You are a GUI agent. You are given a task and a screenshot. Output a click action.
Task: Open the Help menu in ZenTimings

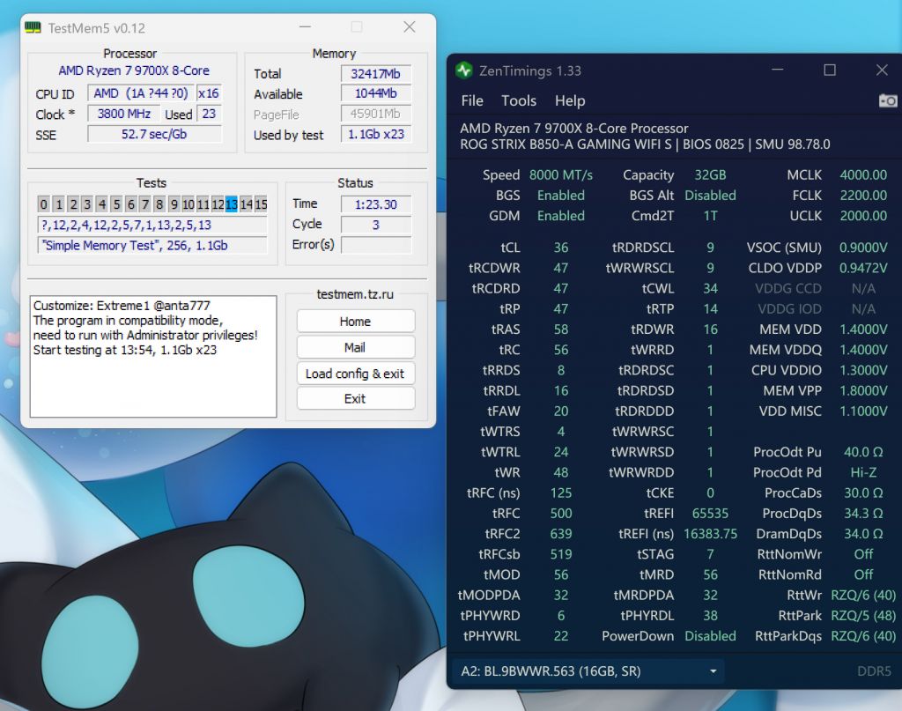(x=569, y=100)
